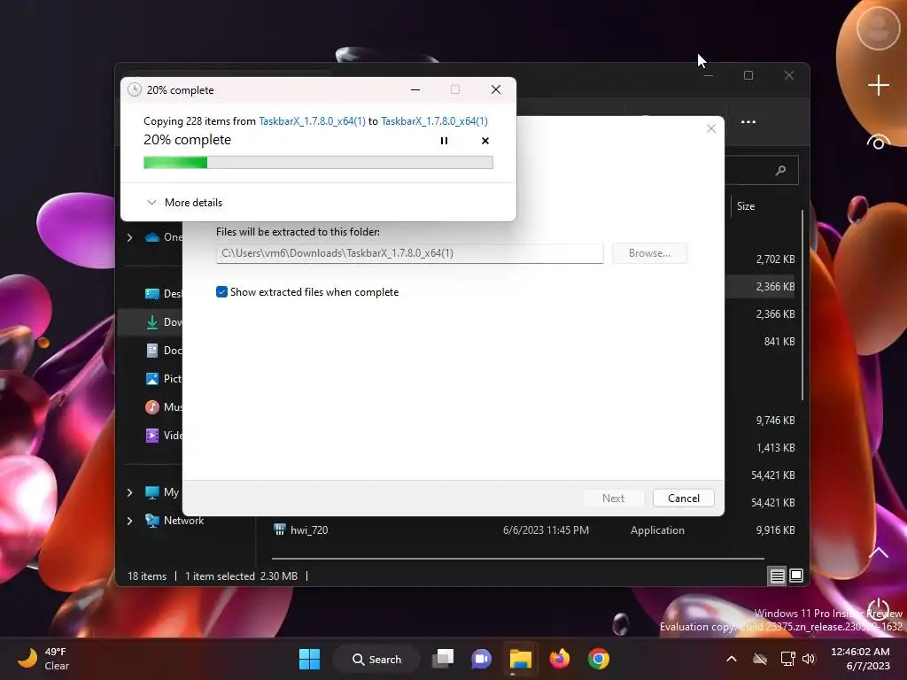
Task: Click the eye-shaped icon on the right edge
Action: point(878,143)
